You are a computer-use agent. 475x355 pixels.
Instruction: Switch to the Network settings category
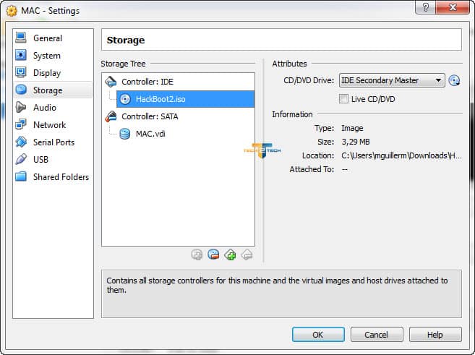click(x=49, y=125)
